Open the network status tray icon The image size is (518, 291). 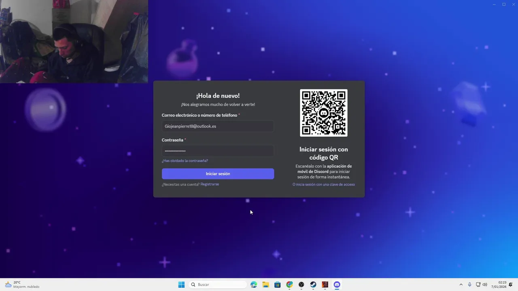[x=478, y=285]
